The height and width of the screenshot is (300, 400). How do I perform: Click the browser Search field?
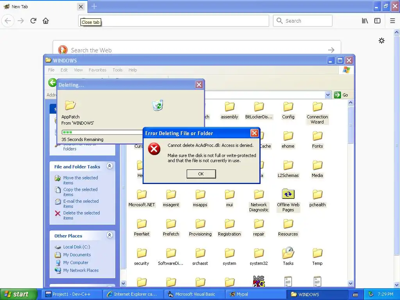(x=303, y=21)
